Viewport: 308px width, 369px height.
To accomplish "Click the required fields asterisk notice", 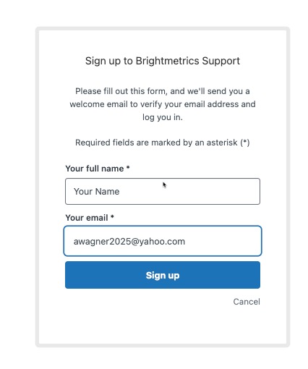I will [x=163, y=143].
